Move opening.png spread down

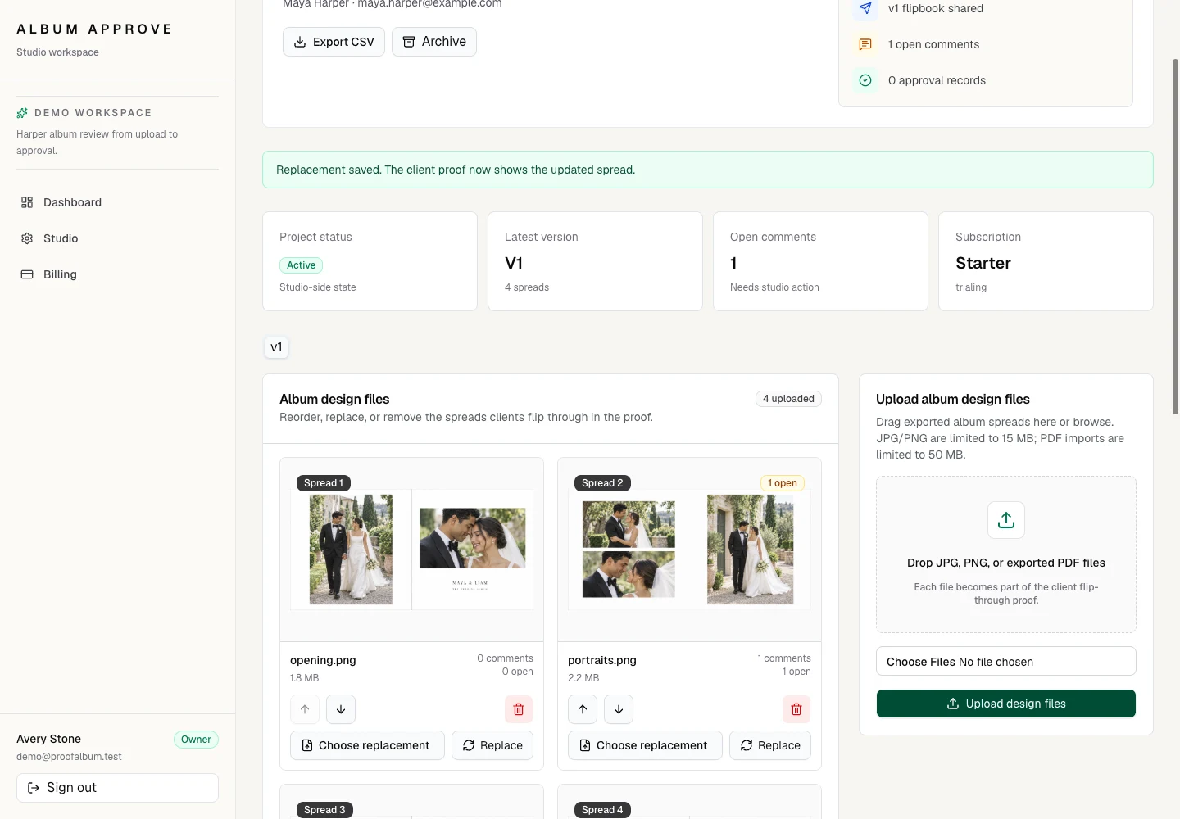coord(341,709)
